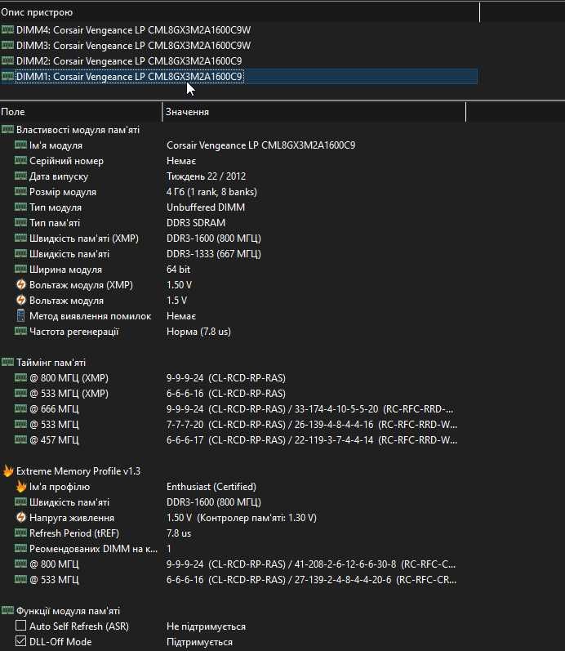Click the 9-9-9-24 / 41-208-2-6-12-6-6-30-8 value
Image resolution: width=565 pixels, height=651 pixels.
tap(311, 564)
